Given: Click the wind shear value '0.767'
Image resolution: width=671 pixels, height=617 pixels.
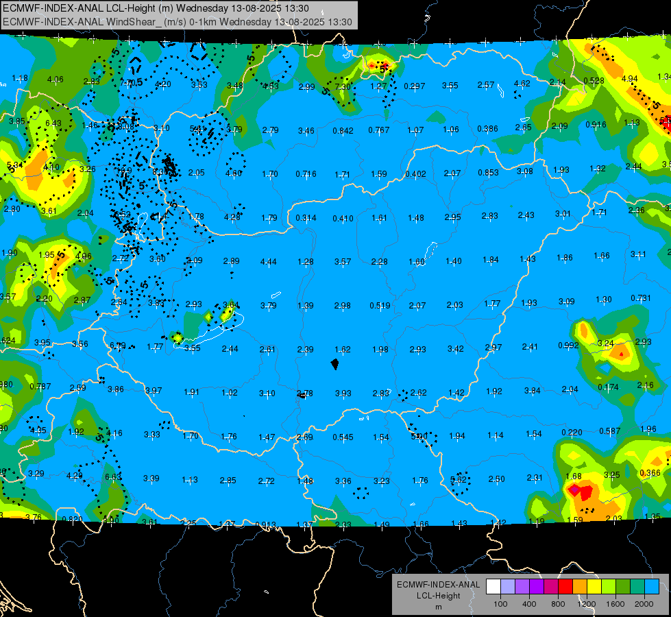Looking at the screenshot, I should [x=379, y=130].
